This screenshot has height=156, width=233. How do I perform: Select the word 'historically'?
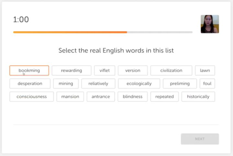pos(198,96)
